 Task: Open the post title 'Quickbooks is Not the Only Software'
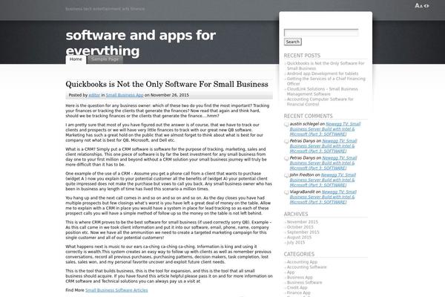167,84
